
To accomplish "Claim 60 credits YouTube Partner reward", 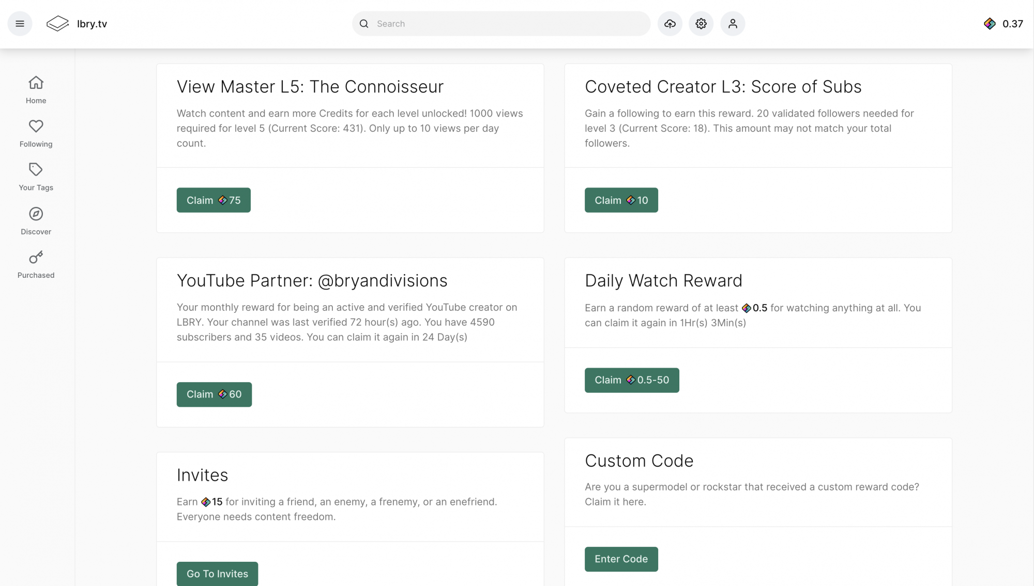I will [214, 394].
